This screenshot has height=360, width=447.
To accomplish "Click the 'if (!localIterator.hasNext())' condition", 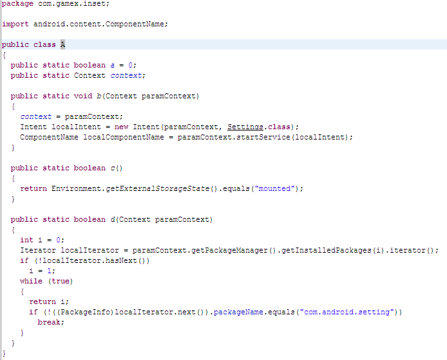I will [84, 261].
